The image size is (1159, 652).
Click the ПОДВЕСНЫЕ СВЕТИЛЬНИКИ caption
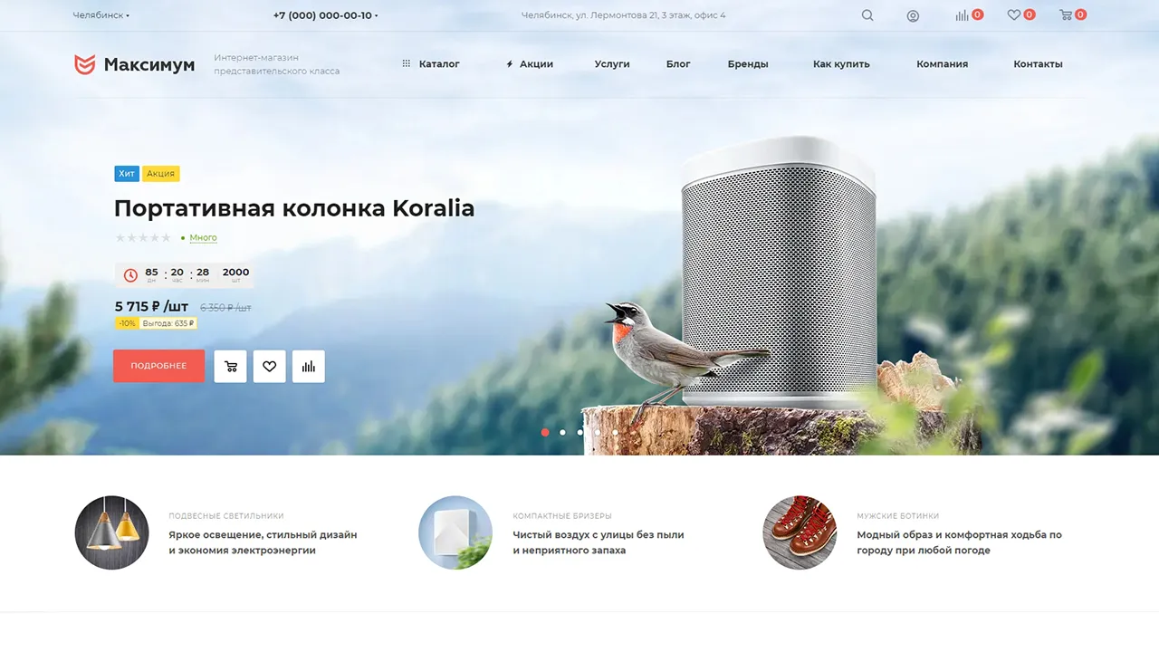226,516
